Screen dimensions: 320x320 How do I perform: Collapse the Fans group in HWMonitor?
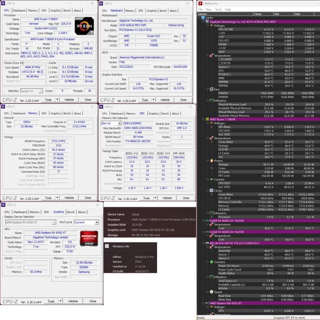(x=207, y=89)
